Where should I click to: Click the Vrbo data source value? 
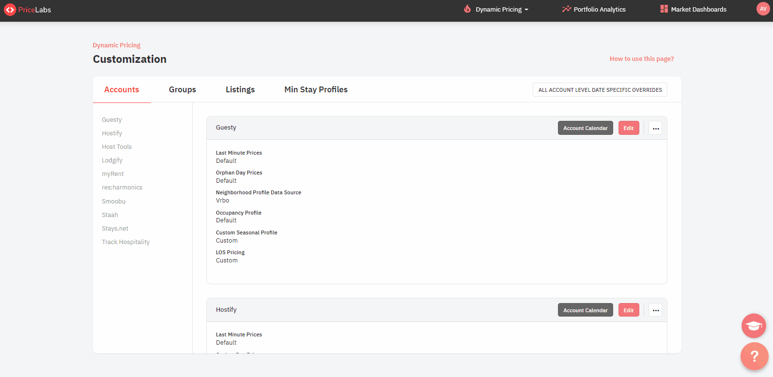[223, 201]
